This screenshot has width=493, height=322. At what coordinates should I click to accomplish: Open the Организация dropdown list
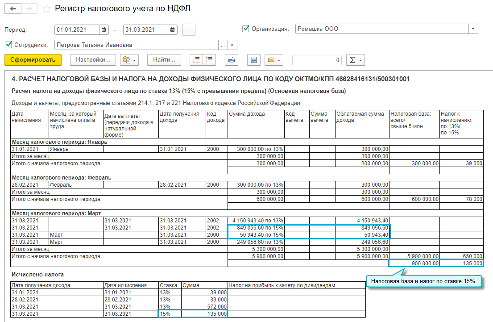tap(473, 29)
